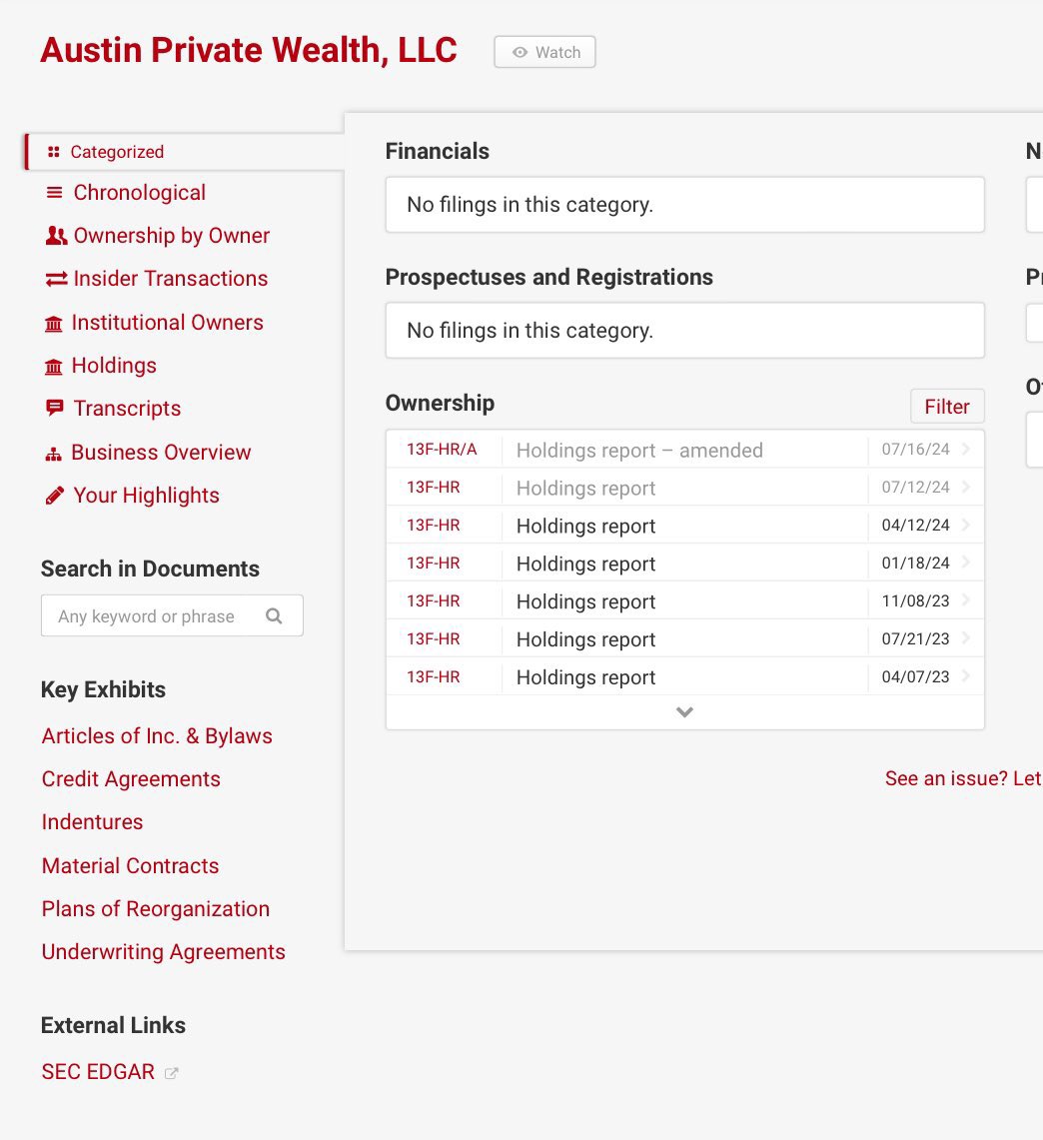Open the 13F-HR filing dated 07/21/23
The image size is (1043, 1140).
[x=684, y=638]
